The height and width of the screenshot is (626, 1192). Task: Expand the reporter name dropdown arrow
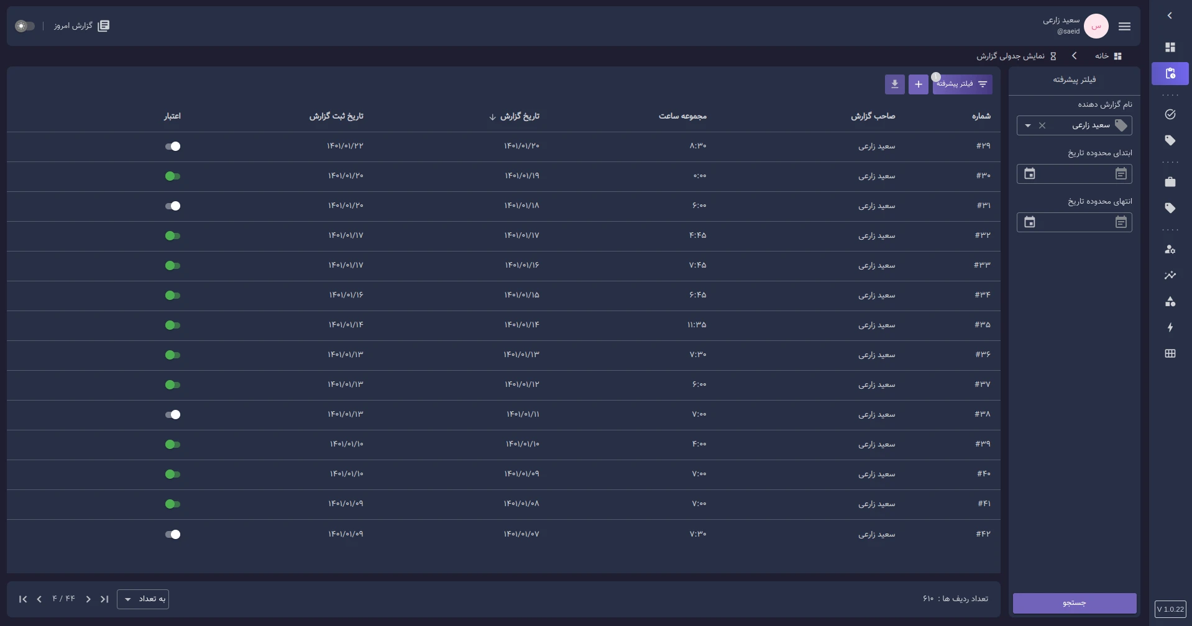[1028, 126]
